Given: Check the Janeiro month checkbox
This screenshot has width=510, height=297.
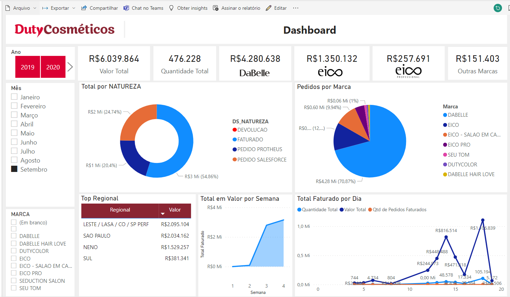Looking at the screenshot, I should pos(14,97).
